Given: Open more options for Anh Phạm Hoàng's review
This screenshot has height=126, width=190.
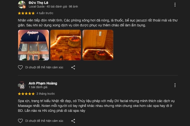Looking at the screenshot, I should 175,85.
